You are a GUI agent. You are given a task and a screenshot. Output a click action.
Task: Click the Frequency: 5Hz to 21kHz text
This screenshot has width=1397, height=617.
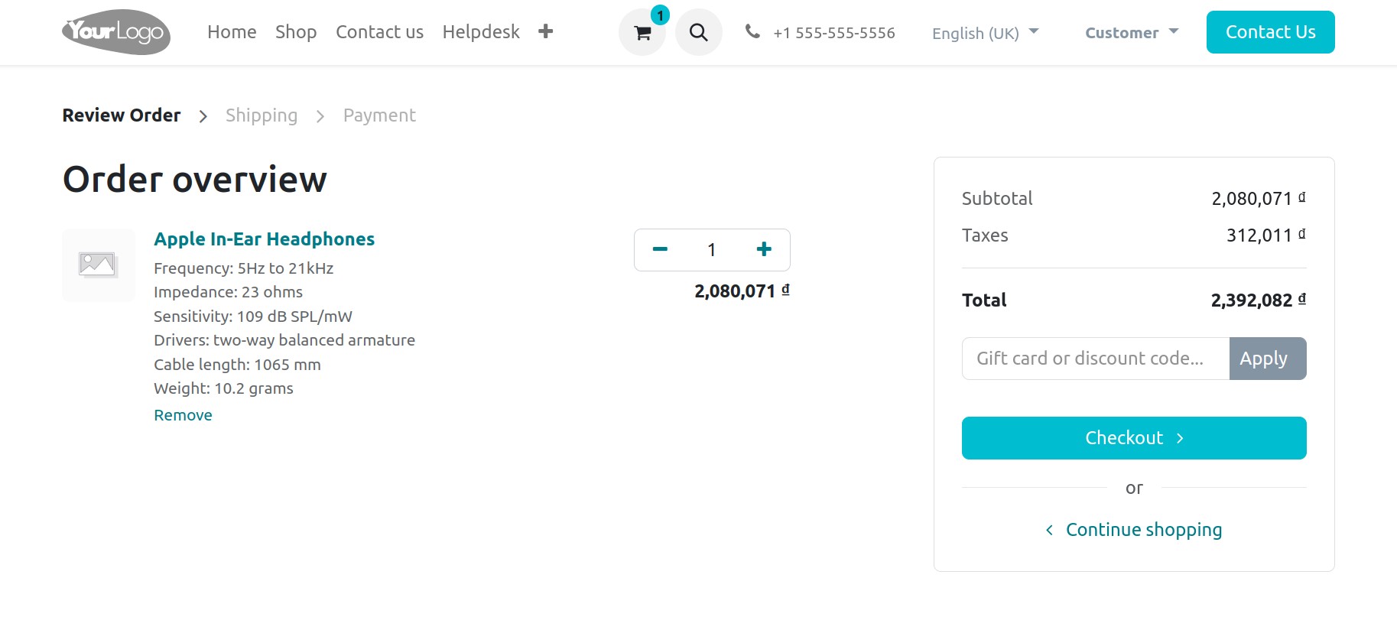(243, 268)
